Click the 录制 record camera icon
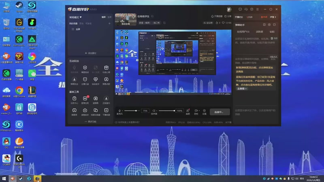324x182 pixels. coord(196,110)
